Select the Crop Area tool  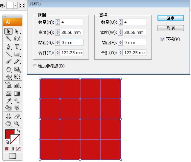[x=8, y=116]
